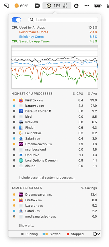The width and height of the screenshot is (109, 247).
Task: Open the three-dots menu bar overflow
Action: pos(87,6)
